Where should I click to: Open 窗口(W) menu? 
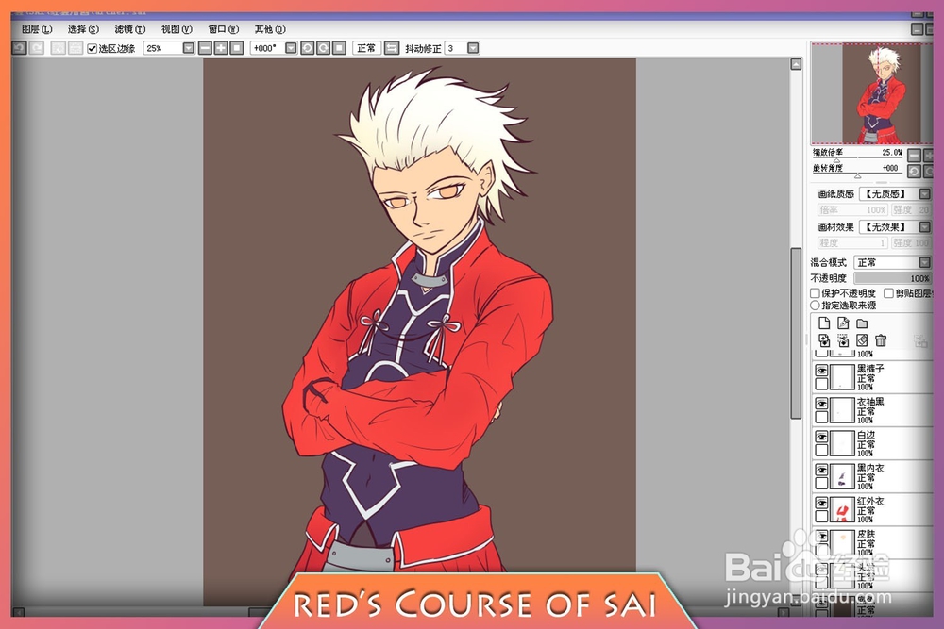coord(224,29)
